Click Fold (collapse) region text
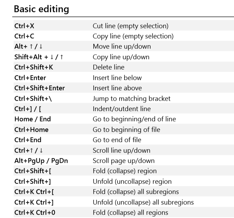This screenshot has width=234, height=218. coord(125,171)
